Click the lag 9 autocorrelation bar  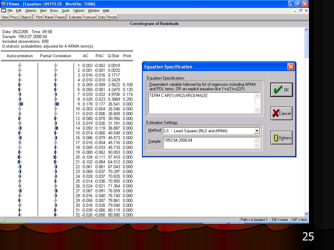21,104
